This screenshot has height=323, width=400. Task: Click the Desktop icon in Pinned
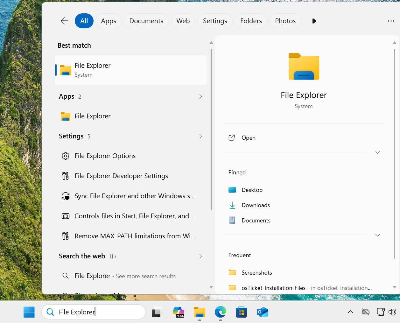[x=232, y=190]
